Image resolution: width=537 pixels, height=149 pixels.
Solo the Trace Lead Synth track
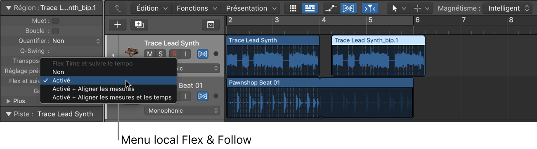[x=160, y=54]
